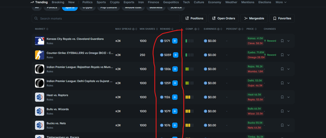Sort by Reward column
Viewport: 326px width, 138px height.
(x=167, y=29)
